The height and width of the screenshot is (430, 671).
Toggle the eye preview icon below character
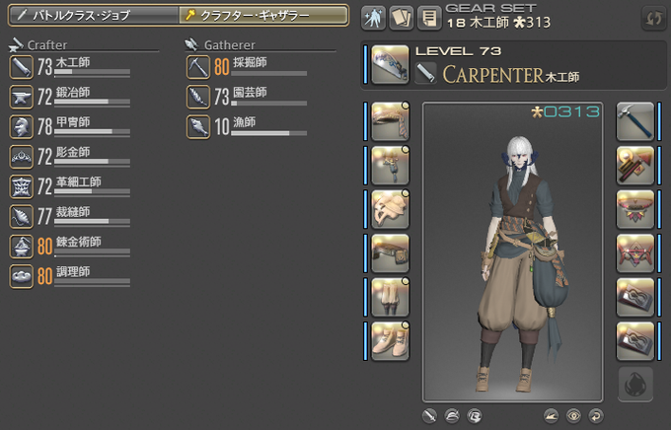pyautogui.click(x=573, y=415)
